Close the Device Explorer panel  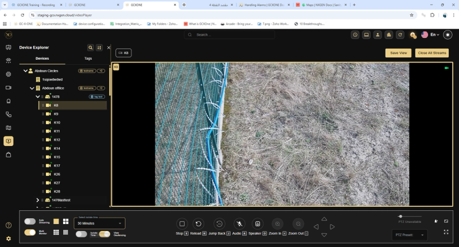click(108, 48)
